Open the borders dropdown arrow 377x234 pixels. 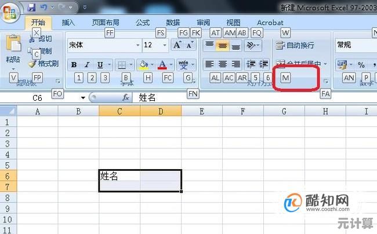coord(131,64)
